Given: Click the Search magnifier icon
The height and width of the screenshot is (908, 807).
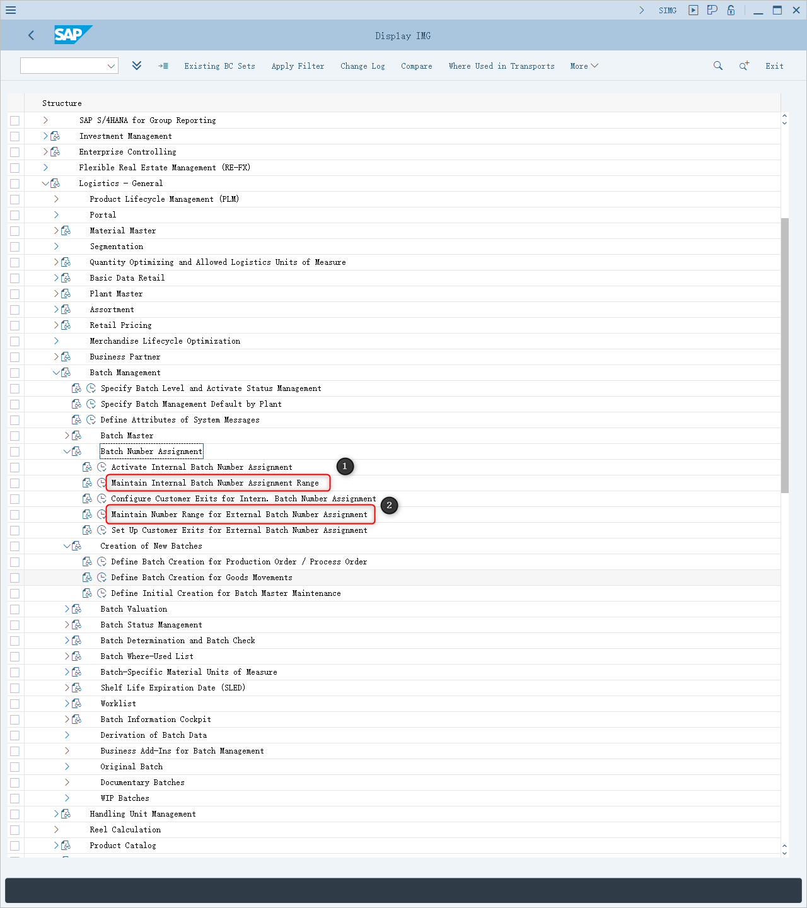Looking at the screenshot, I should click(x=718, y=66).
